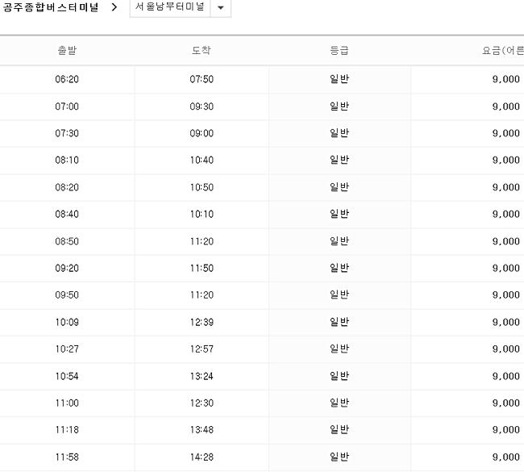This screenshot has height=472, width=524.
Task: Select the 10:09 departure time
Action: [67, 322]
